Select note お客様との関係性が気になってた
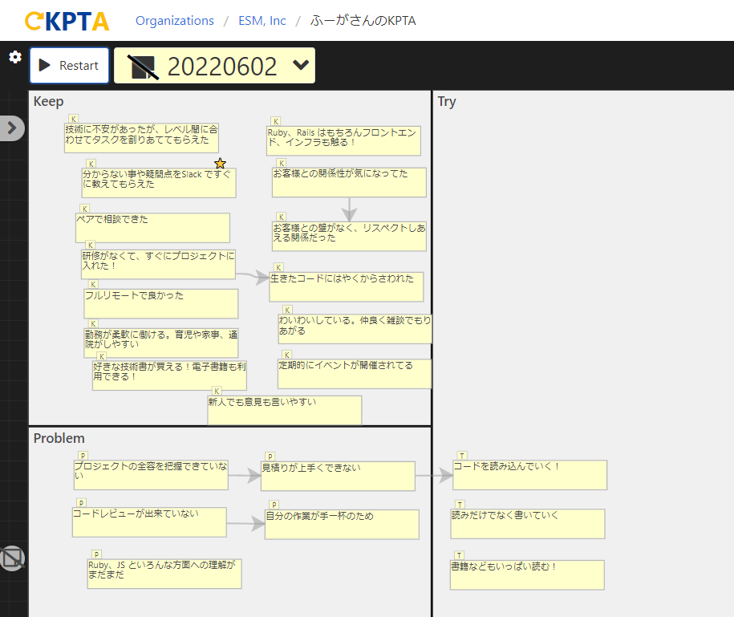Viewport: 734px width, 617px height. tap(349, 182)
